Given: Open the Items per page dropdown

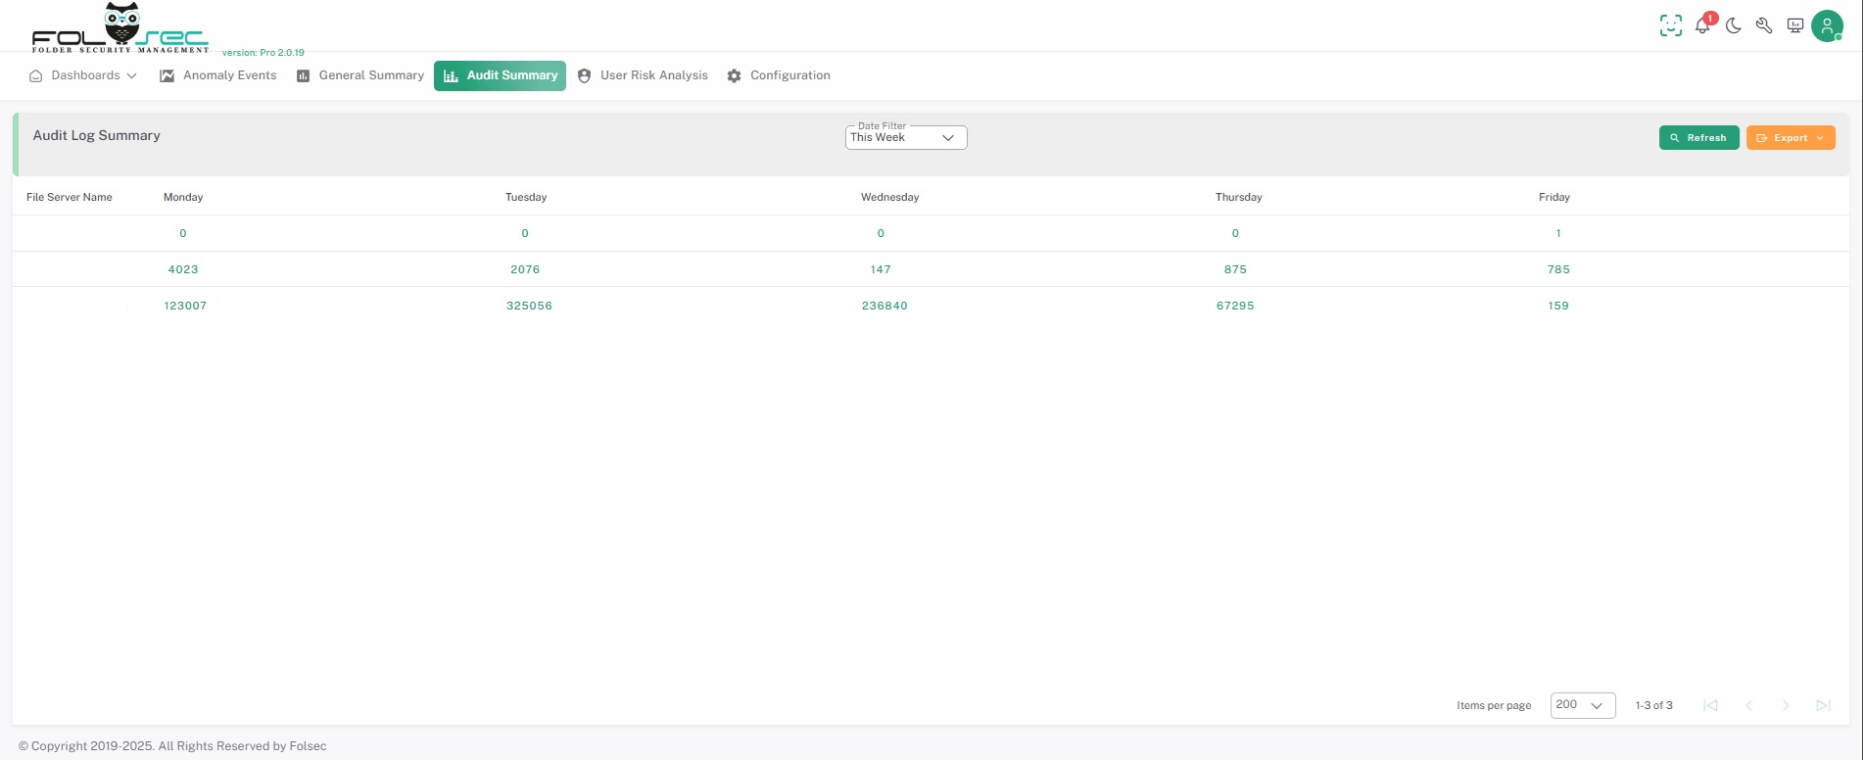Looking at the screenshot, I should pos(1582,705).
